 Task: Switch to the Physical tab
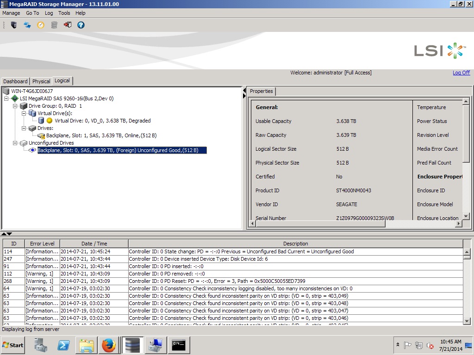[41, 81]
